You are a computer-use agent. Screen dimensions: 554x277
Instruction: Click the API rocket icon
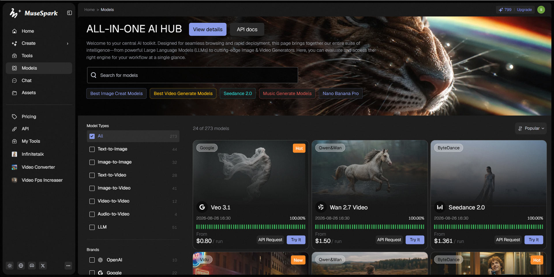(14, 129)
